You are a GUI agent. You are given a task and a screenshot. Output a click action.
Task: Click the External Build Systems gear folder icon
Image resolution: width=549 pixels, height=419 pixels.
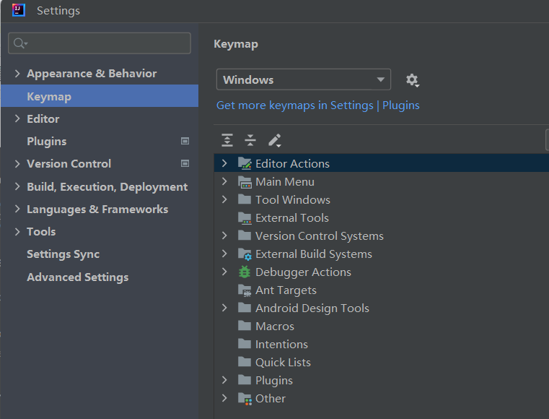pos(245,254)
